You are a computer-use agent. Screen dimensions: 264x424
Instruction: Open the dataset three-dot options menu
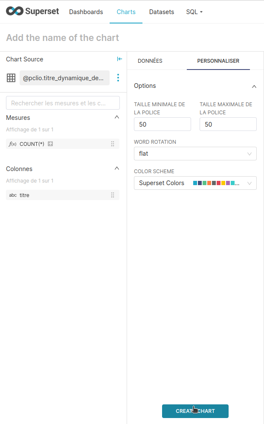pyautogui.click(x=118, y=78)
